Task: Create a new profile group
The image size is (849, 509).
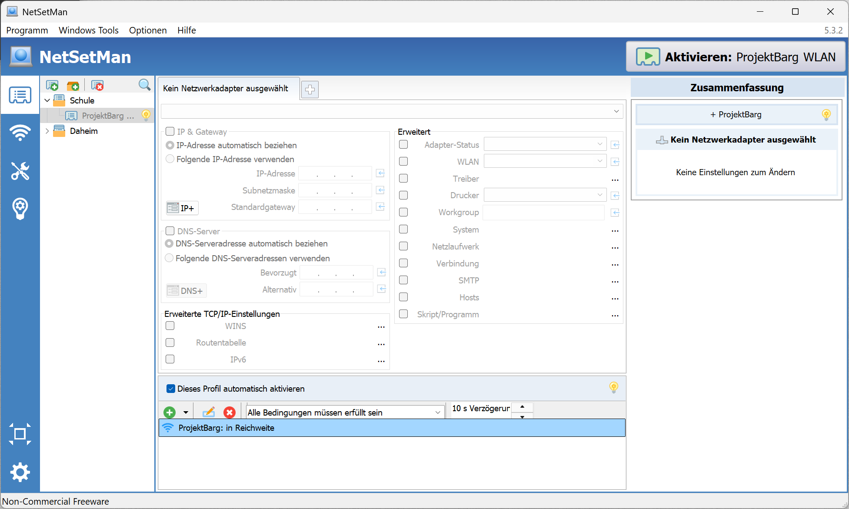Action: click(x=73, y=85)
